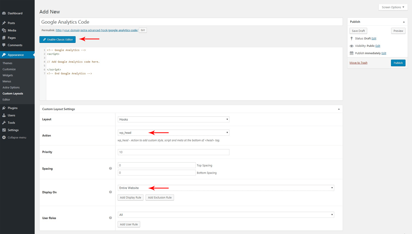Click the Edit button next to permalink
The width and height of the screenshot is (412, 234).
[143, 30]
